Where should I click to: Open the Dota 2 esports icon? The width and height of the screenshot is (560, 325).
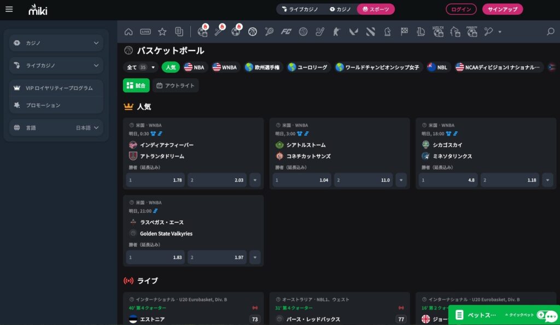point(370,32)
